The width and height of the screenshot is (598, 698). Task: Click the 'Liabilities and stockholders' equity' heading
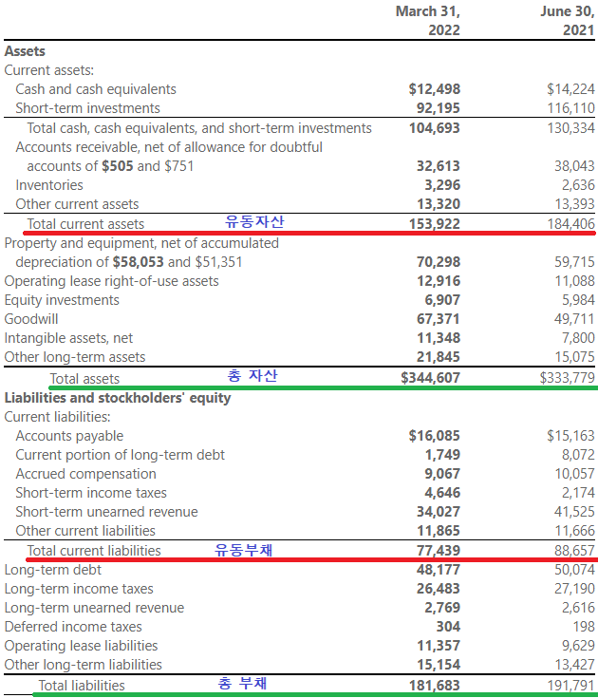pos(118,398)
